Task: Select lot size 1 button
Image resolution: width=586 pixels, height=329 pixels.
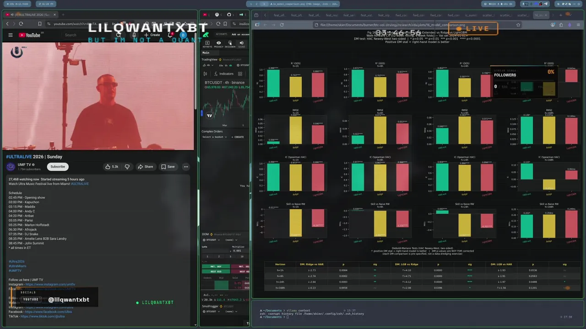Action: [x=206, y=256]
